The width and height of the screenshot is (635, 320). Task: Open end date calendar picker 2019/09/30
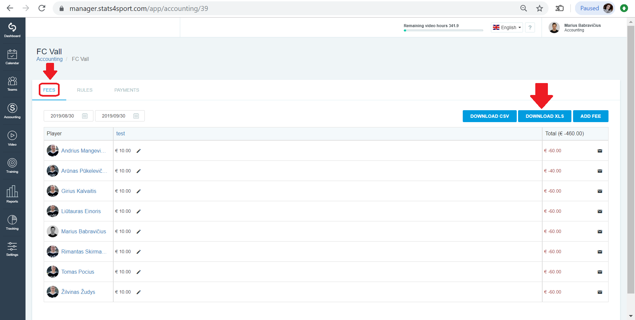[136, 116]
